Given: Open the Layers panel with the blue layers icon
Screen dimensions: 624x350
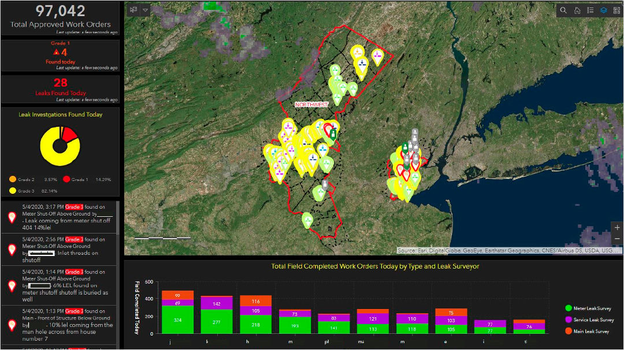Looking at the screenshot, I should (604, 10).
